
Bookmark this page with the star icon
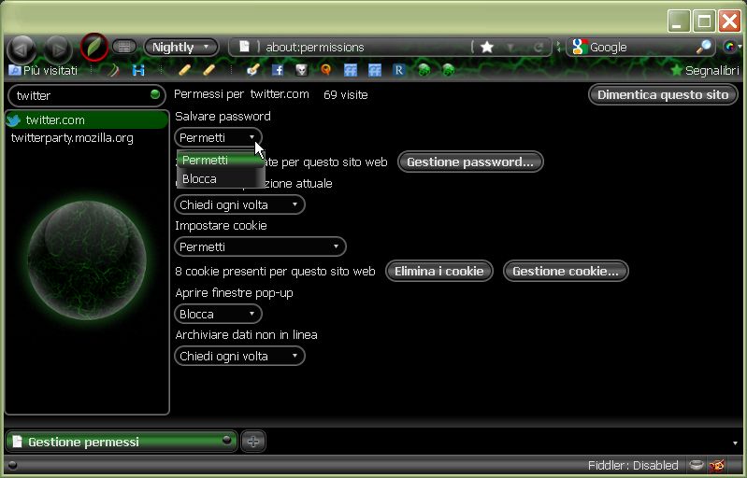pos(487,47)
